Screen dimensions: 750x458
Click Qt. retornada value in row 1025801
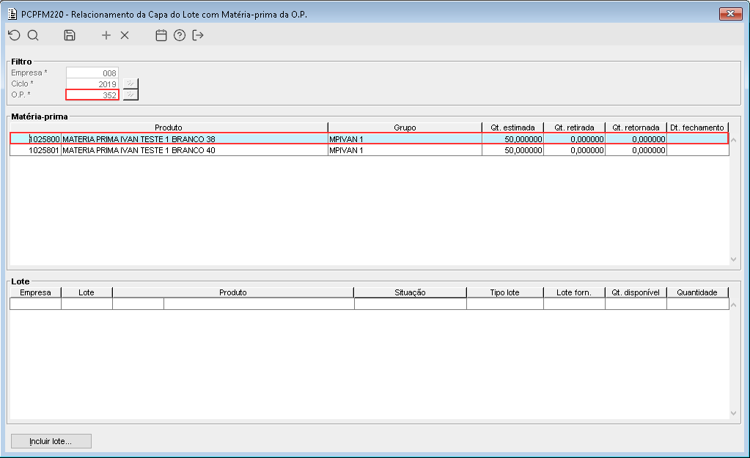pos(636,150)
